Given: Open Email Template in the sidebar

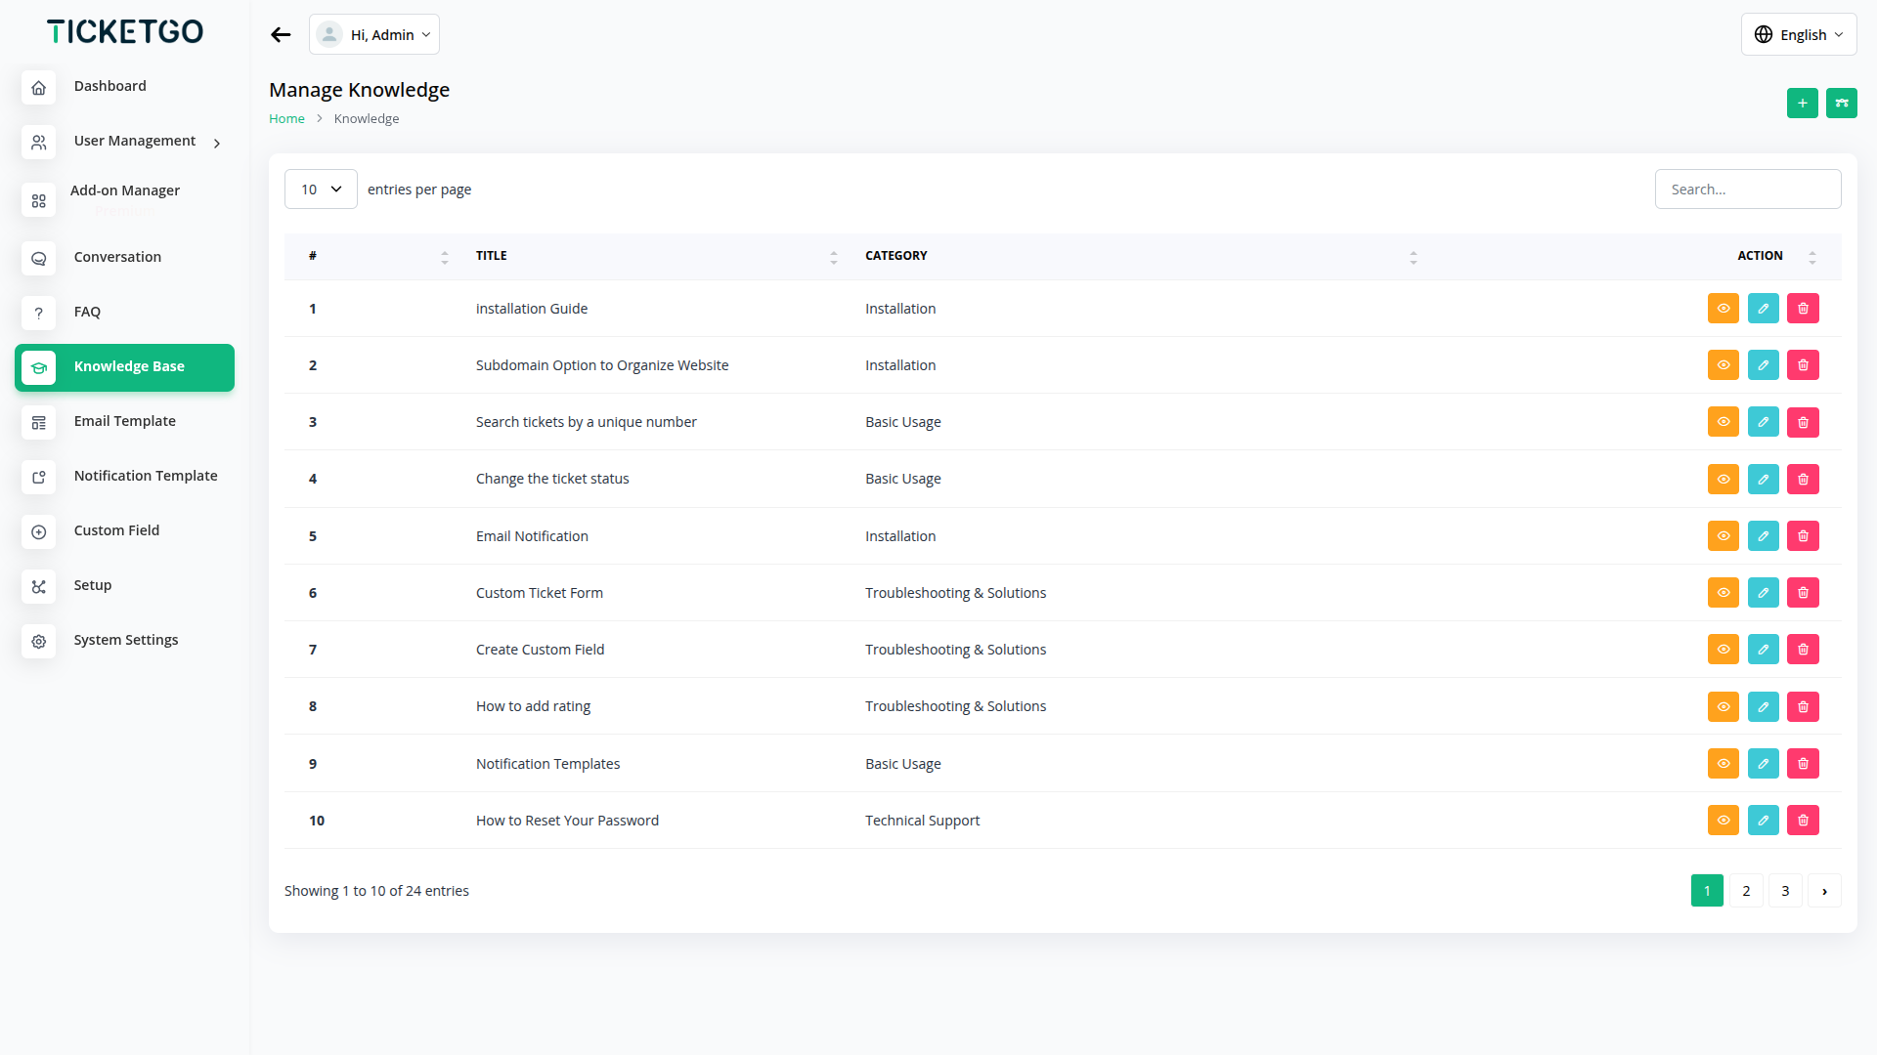Looking at the screenshot, I should pos(124,421).
